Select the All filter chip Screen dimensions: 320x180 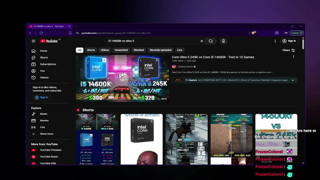(79, 50)
